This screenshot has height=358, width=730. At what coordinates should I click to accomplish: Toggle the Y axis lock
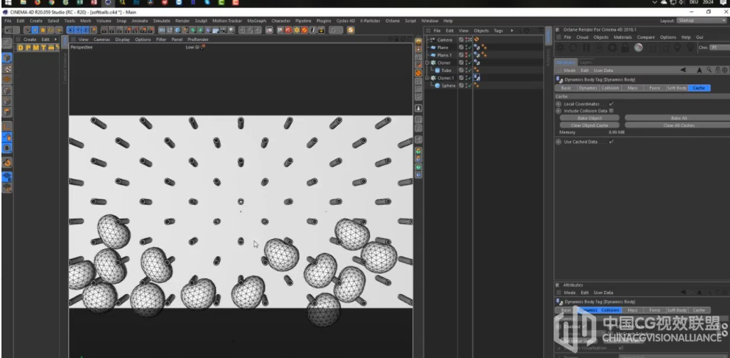pos(78,30)
